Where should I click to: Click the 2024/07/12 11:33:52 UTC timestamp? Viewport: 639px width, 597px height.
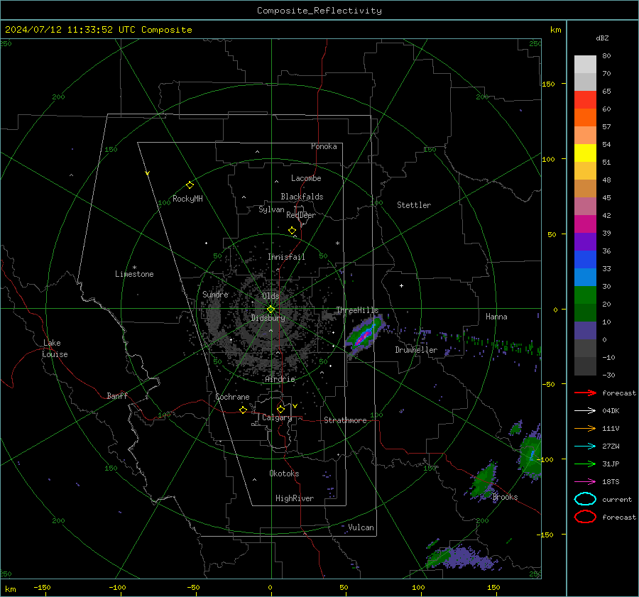coord(98,30)
